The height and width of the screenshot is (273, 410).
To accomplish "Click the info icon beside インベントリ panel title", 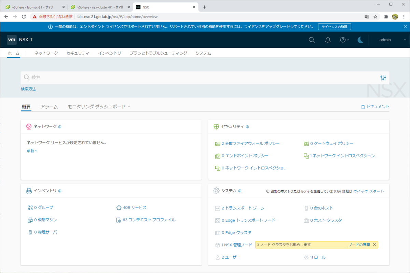I will pyautogui.click(x=60, y=191).
